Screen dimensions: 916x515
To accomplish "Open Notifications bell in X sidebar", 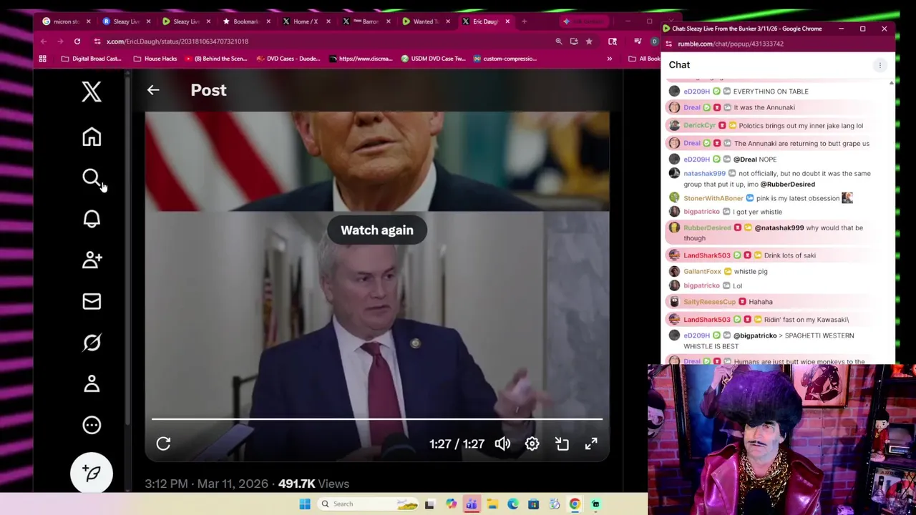I will tap(92, 219).
